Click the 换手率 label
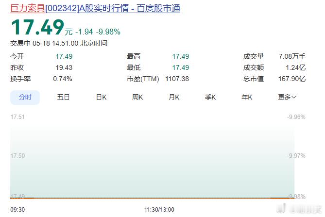Viewport: 325px width, 217px height. tap(20, 79)
